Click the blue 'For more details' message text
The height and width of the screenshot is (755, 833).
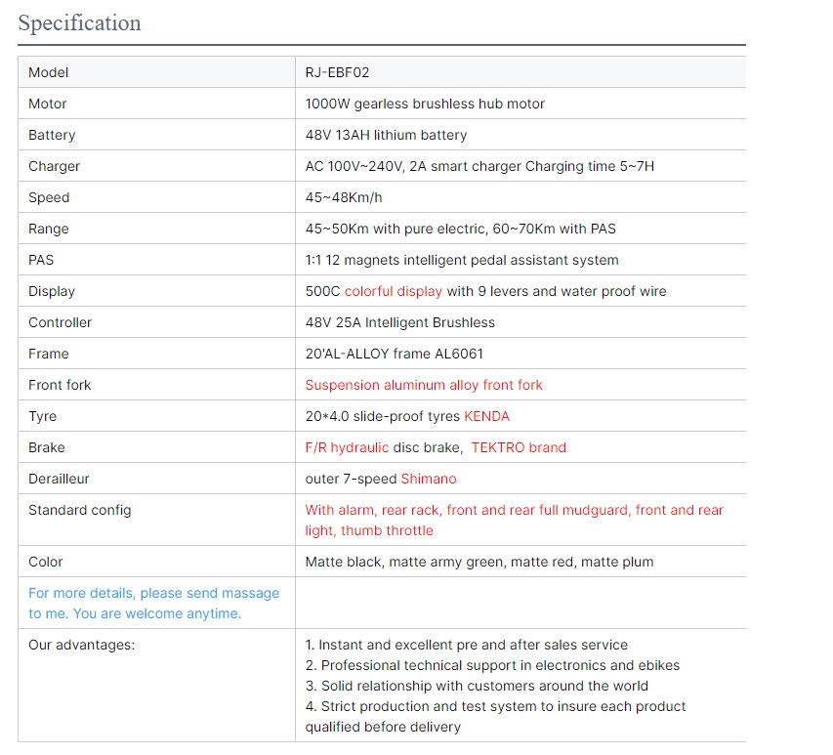tap(153, 603)
